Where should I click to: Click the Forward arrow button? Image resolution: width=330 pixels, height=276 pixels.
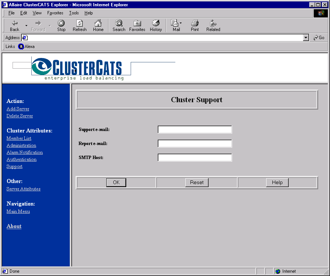point(38,26)
